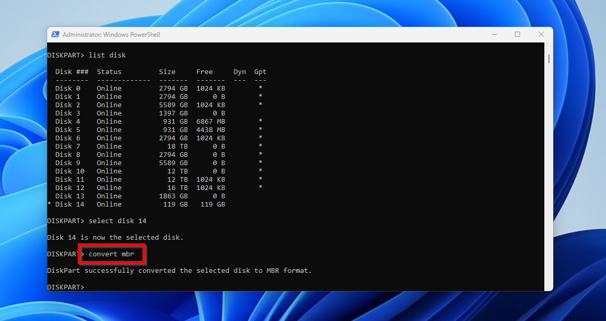606x321 pixels.
Task: Click the 'Disk 10' row label
Action: pyautogui.click(x=69, y=171)
